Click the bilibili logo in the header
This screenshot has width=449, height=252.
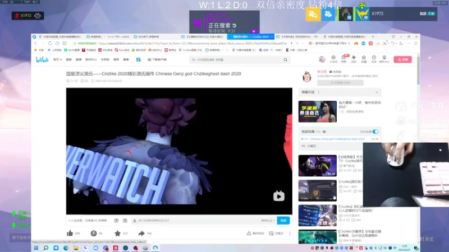coord(42,59)
